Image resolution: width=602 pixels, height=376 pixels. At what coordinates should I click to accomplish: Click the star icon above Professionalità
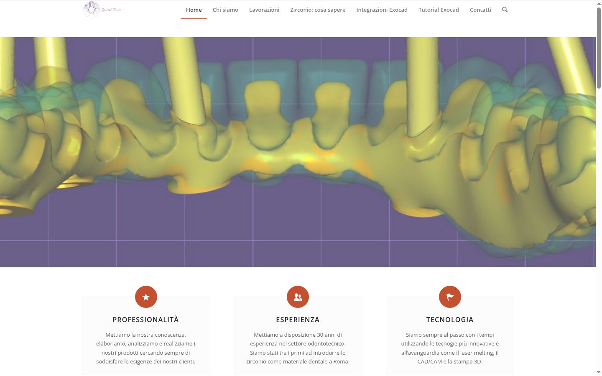click(x=146, y=297)
